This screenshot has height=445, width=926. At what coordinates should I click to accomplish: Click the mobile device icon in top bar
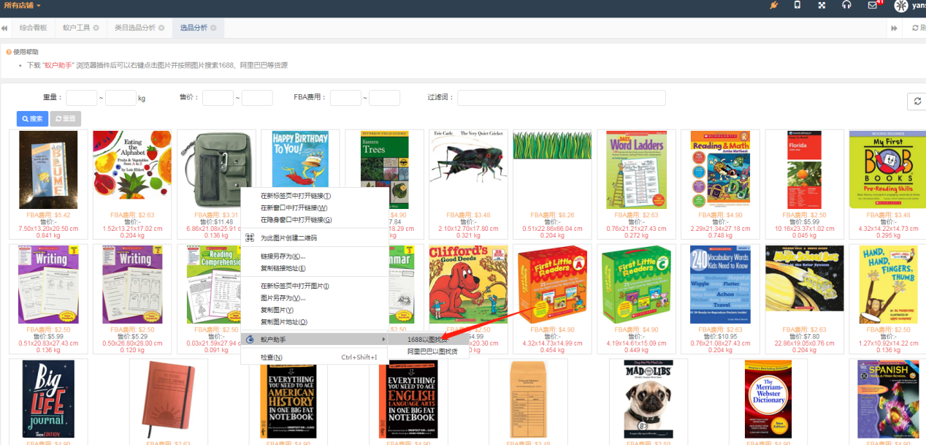click(797, 6)
